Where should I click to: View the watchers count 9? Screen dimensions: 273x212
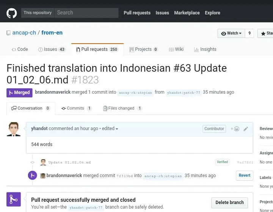click(x=249, y=33)
